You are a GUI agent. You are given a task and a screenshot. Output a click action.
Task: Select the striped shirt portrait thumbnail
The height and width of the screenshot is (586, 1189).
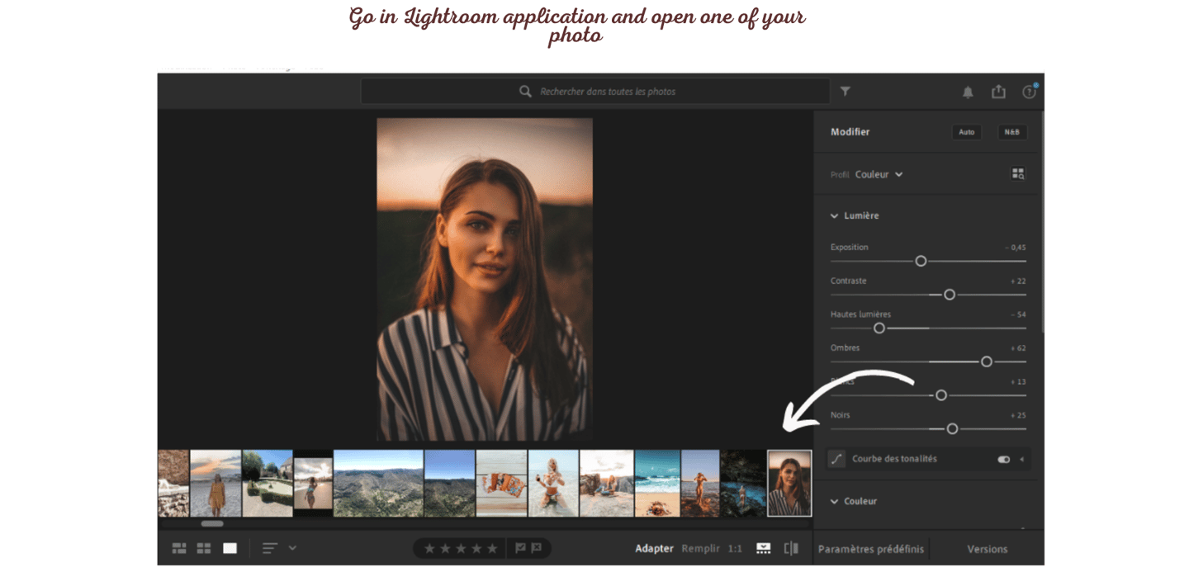[x=789, y=483]
